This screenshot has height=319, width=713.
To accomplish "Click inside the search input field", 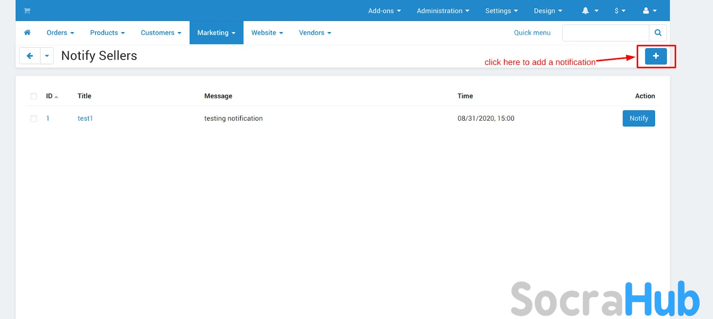I will (605, 33).
